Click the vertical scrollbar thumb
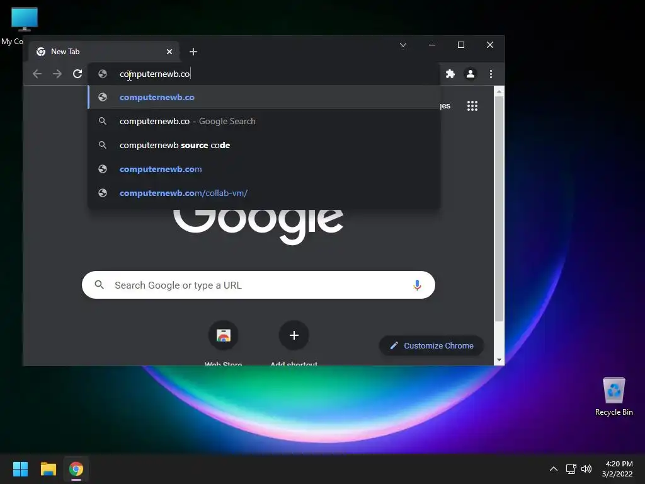This screenshot has width=645, height=484. [x=499, y=209]
